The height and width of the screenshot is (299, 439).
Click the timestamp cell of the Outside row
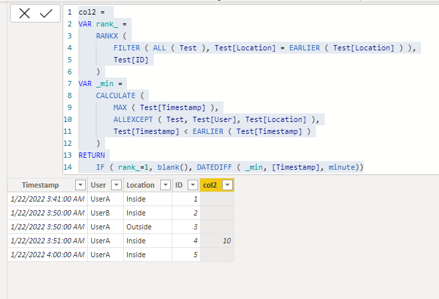(48, 227)
